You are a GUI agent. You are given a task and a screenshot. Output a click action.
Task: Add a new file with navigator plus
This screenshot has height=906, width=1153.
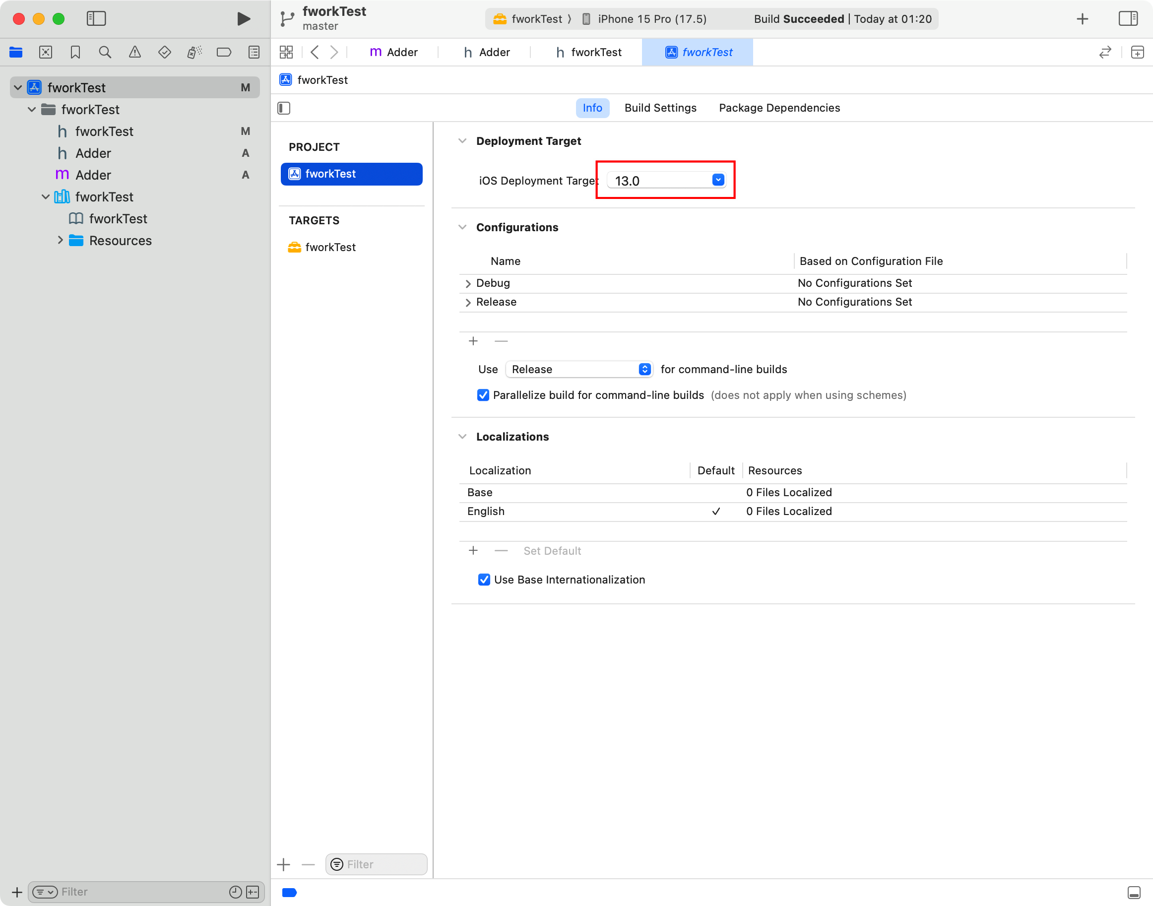(17, 892)
